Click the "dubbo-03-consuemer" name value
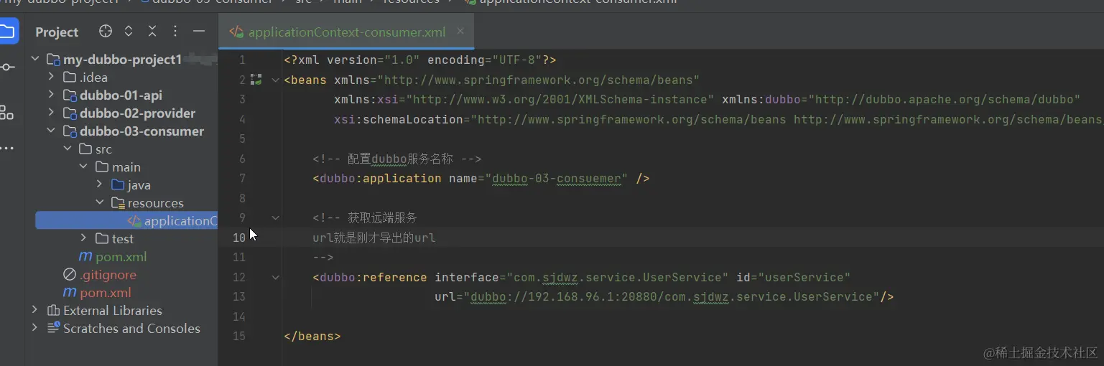Viewport: 1104px width, 366px height. [557, 178]
